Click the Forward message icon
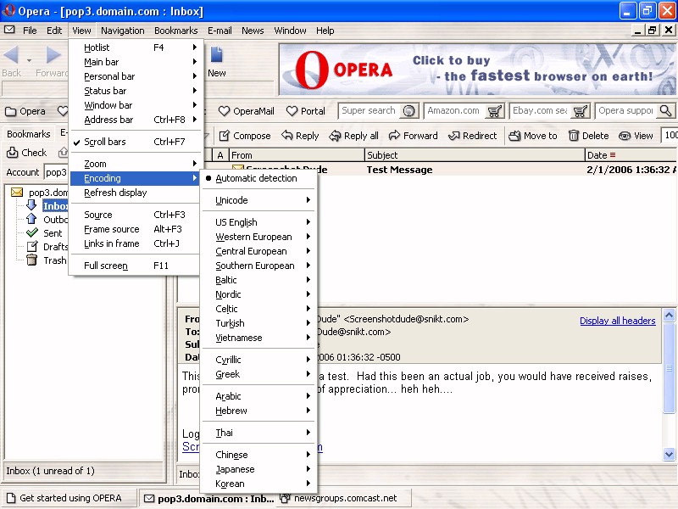 (x=394, y=136)
